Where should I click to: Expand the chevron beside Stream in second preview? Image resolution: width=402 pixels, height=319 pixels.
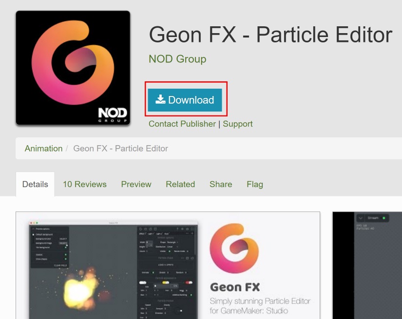361,218
